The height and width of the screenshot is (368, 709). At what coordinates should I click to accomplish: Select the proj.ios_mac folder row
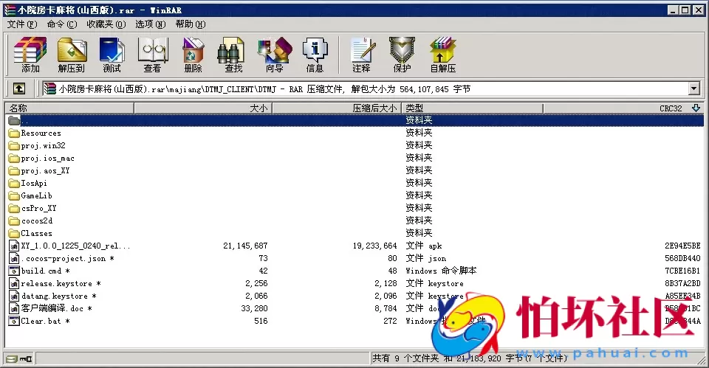pyautogui.click(x=355, y=158)
